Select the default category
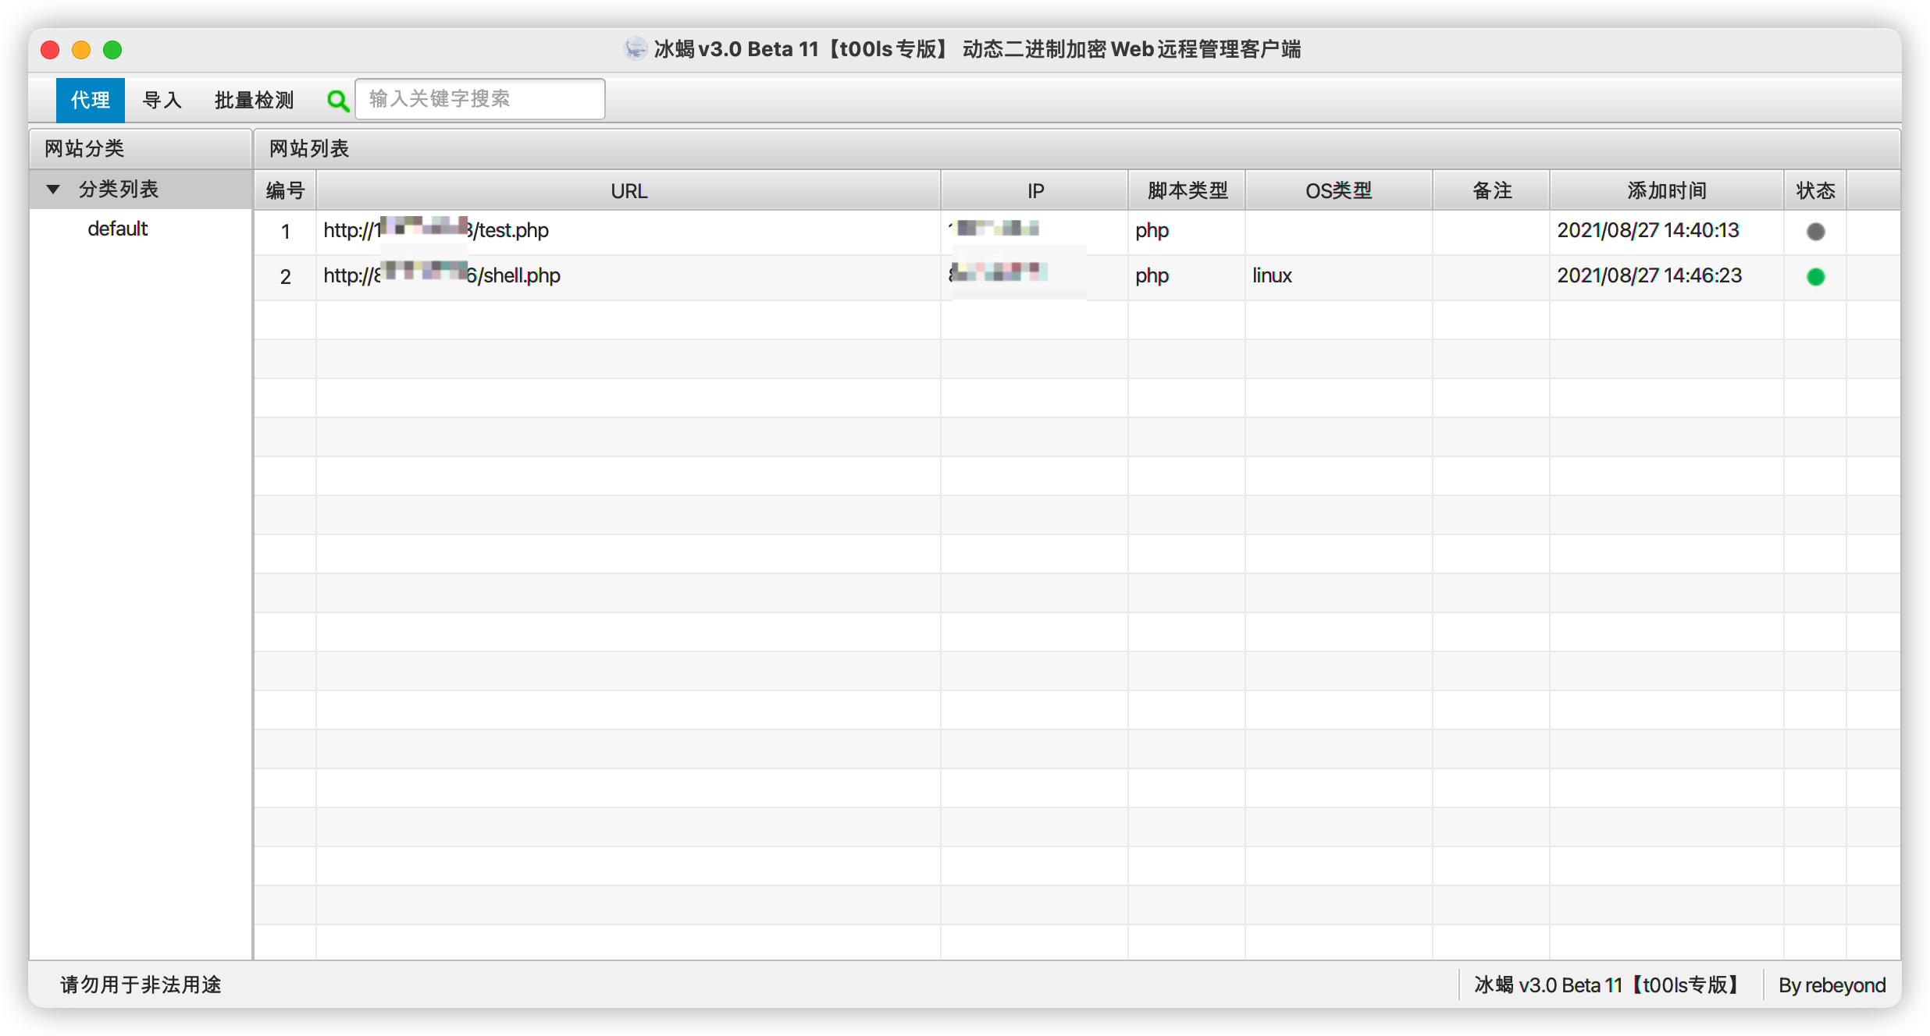Screen dimensions: 1930x1036 [x=117, y=229]
